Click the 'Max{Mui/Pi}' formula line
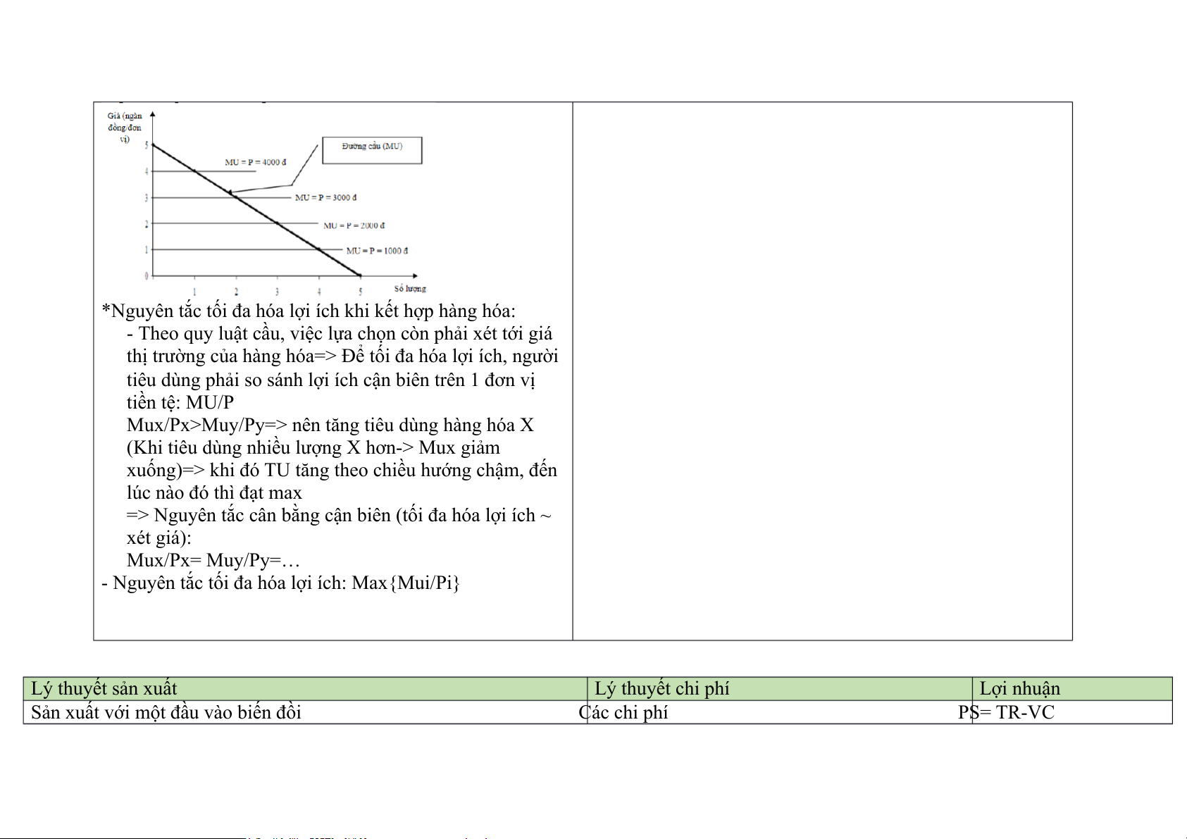 tap(280, 583)
